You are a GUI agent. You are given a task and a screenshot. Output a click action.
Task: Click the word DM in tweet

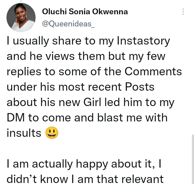[16, 118]
